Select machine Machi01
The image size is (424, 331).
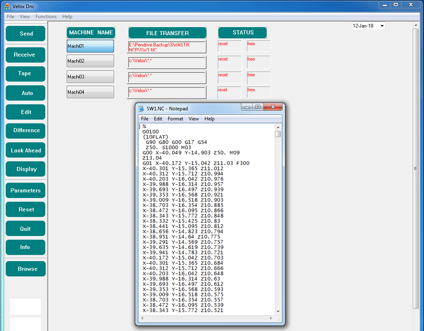point(90,46)
